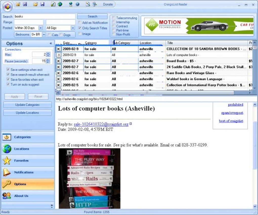Image resolution: width=258 pixels, height=215 pixels.
Task: Click the first floppy-disk save icon
Action: point(25,4)
